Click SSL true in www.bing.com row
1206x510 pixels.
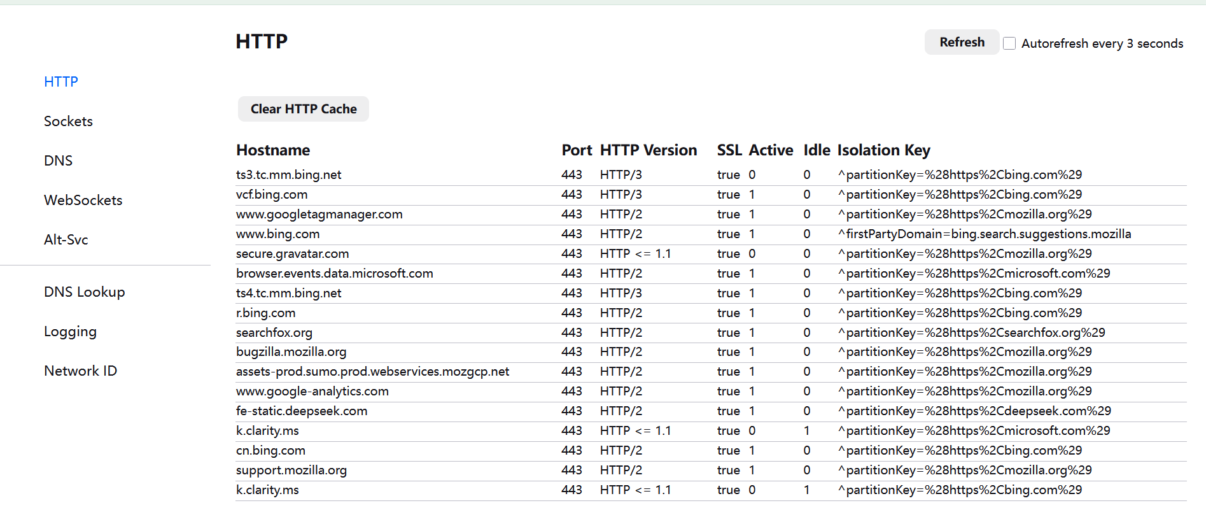(x=728, y=234)
